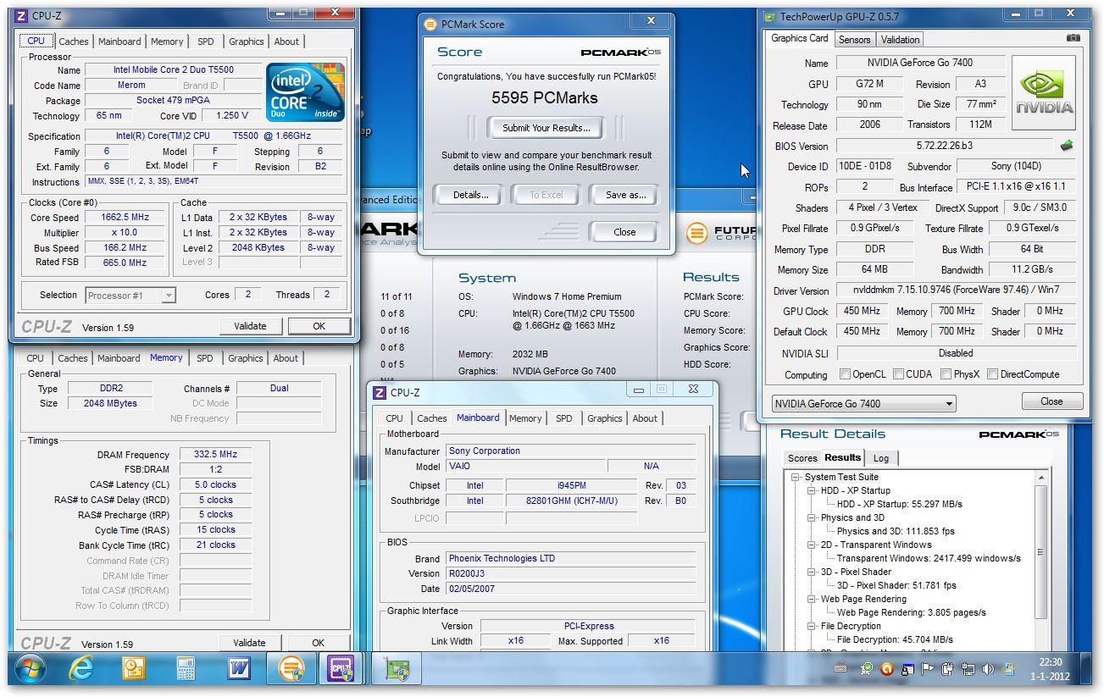
Task: Click the GPU-Z title bar icon
Action: point(769,17)
